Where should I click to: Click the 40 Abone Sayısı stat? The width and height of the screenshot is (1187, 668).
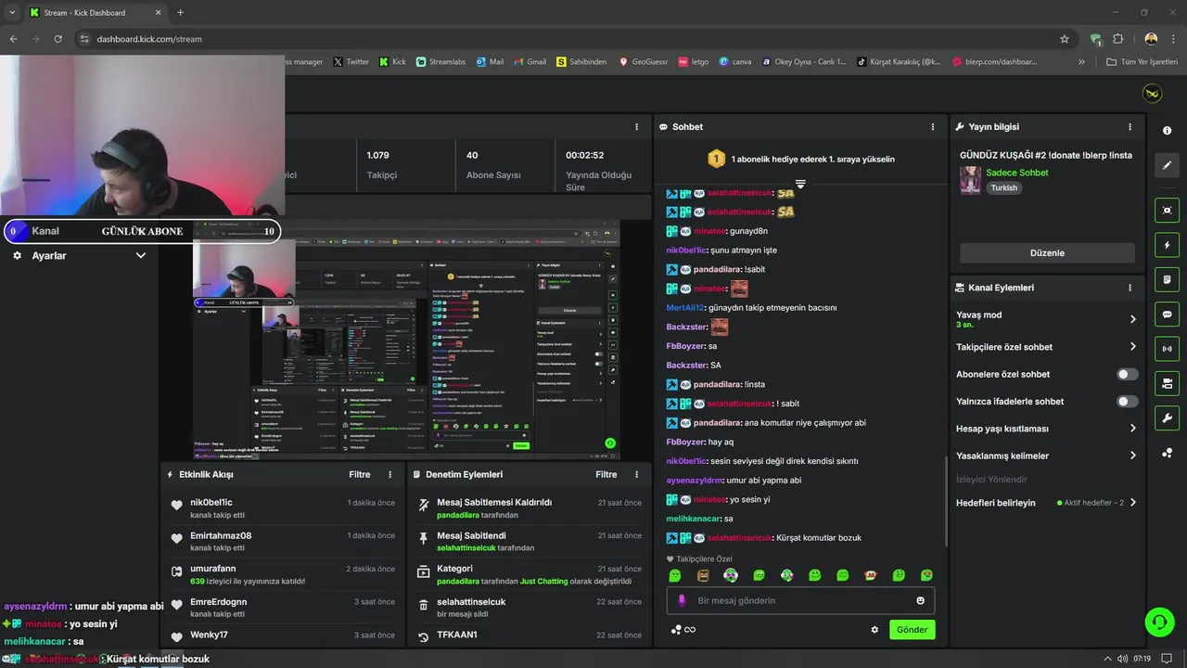493,165
